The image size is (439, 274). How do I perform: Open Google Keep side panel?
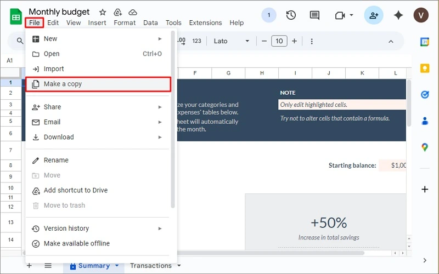[x=425, y=68]
